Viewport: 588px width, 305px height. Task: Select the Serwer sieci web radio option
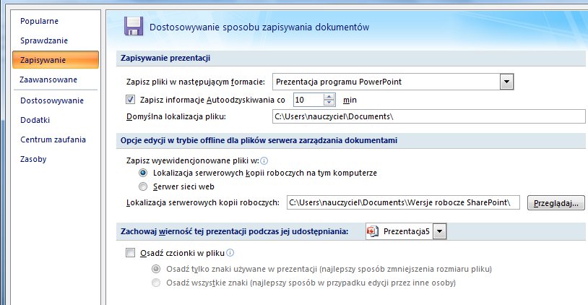click(x=143, y=186)
